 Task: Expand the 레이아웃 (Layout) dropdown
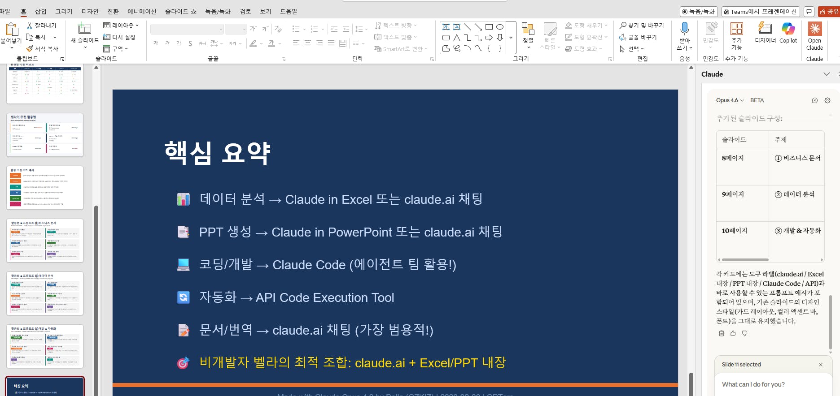[x=121, y=26]
